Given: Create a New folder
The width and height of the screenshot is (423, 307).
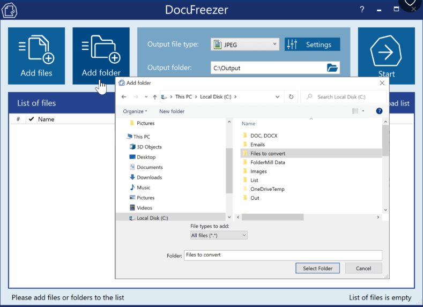Looking at the screenshot, I should tap(172, 111).
